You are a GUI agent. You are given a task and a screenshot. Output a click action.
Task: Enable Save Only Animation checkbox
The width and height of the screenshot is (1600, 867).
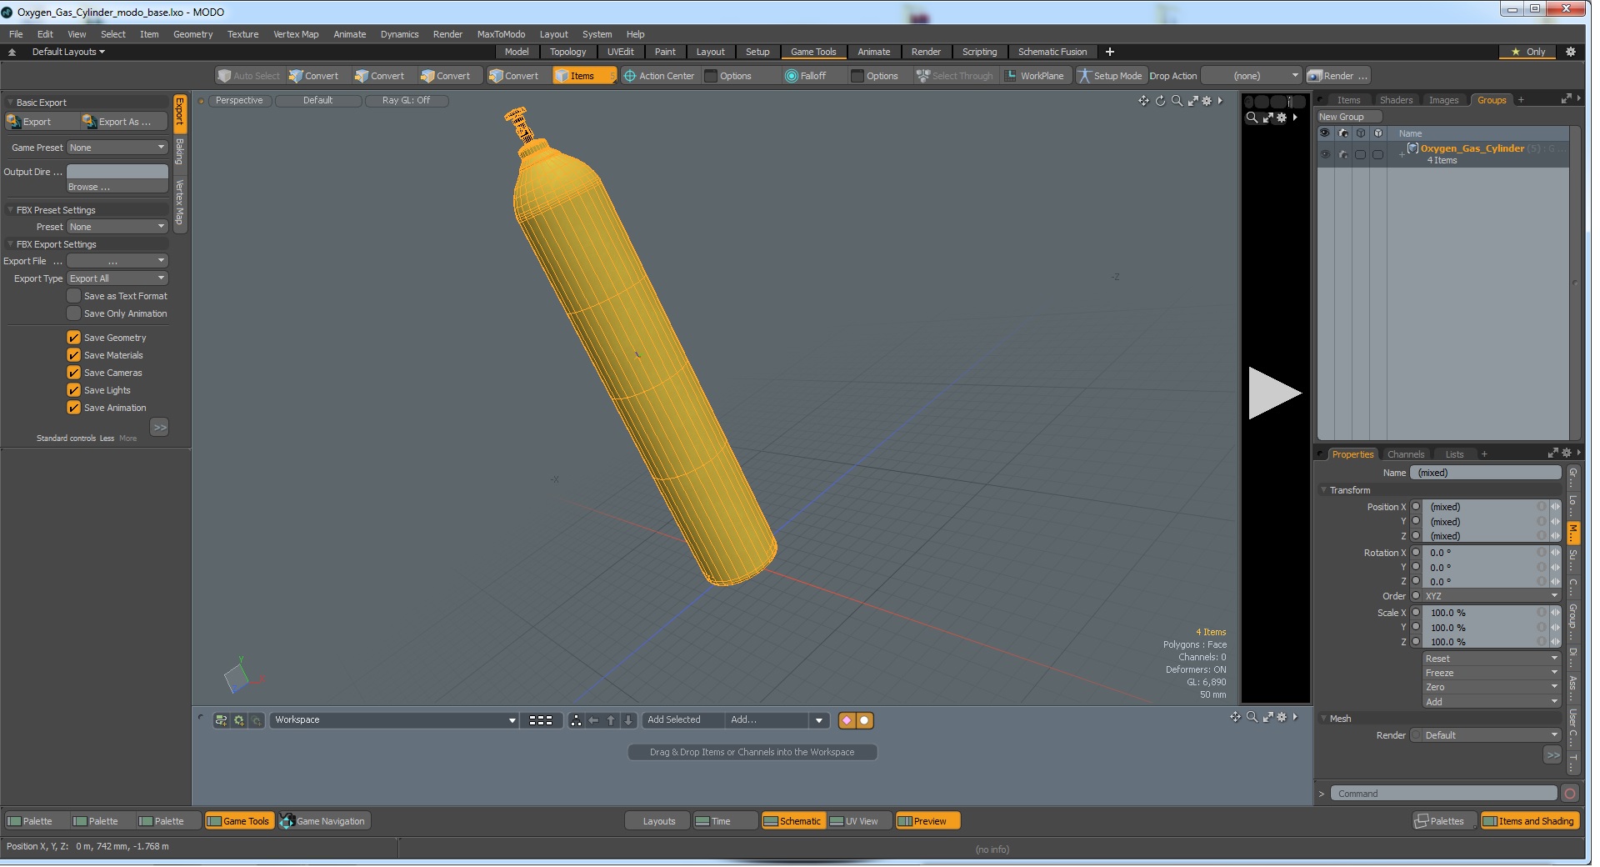[74, 313]
